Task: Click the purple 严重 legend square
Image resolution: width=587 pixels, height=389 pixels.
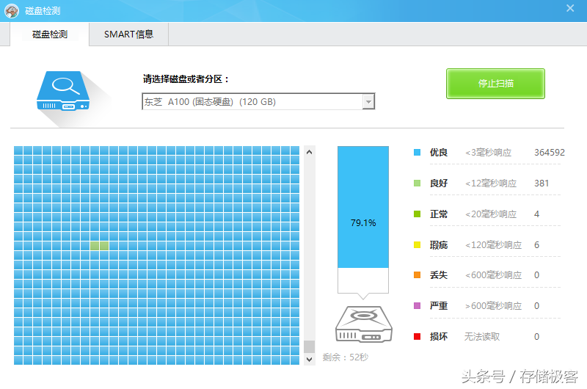Action: coord(417,305)
